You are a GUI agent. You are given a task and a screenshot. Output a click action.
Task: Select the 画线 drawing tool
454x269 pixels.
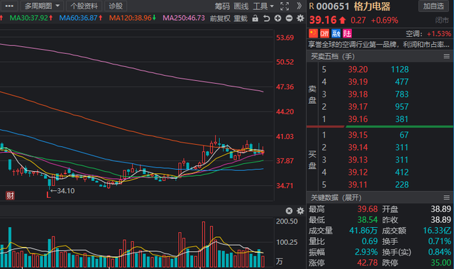coord(241,6)
